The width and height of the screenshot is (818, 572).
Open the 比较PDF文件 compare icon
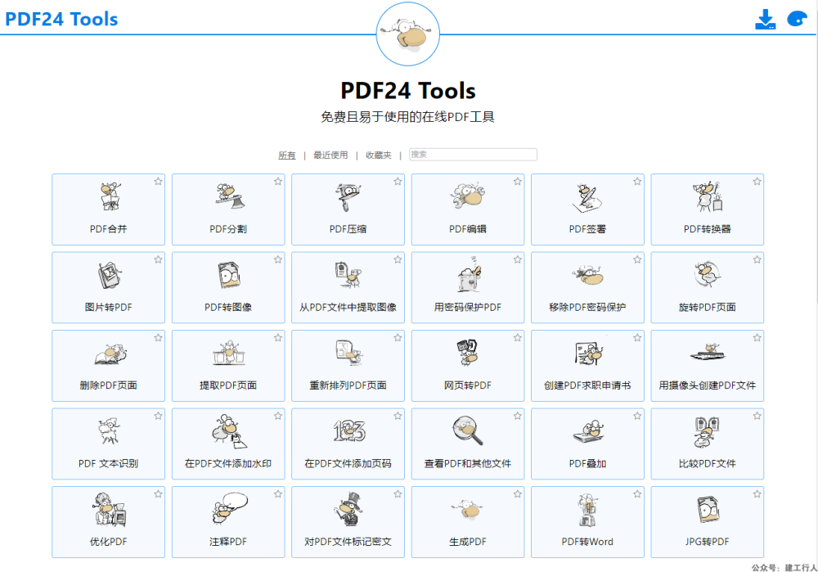pos(708,432)
